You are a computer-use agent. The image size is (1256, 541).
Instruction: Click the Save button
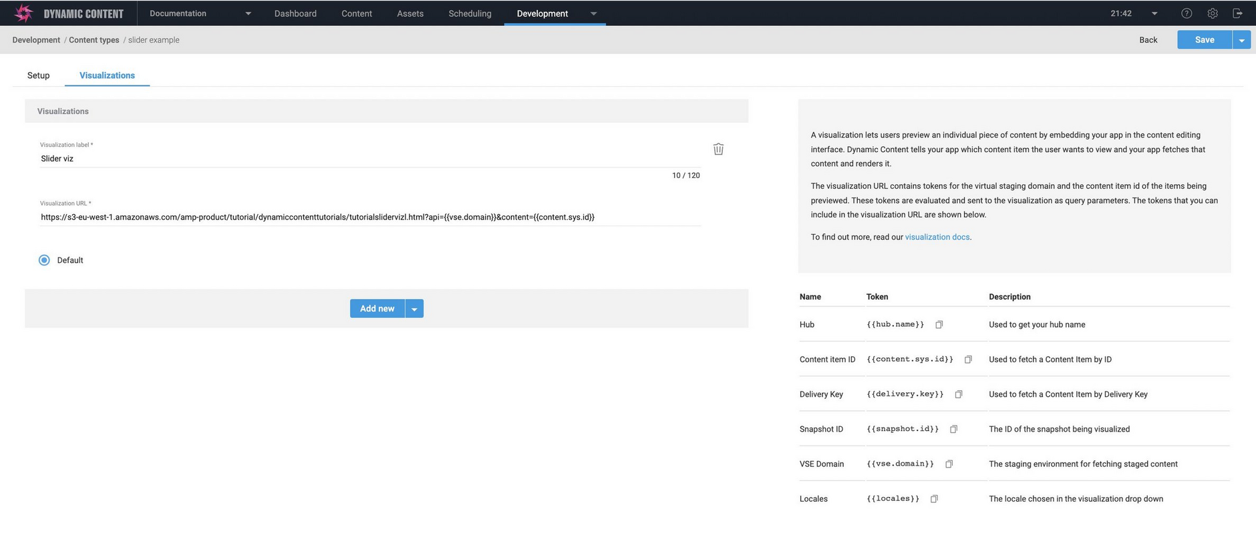(1205, 40)
